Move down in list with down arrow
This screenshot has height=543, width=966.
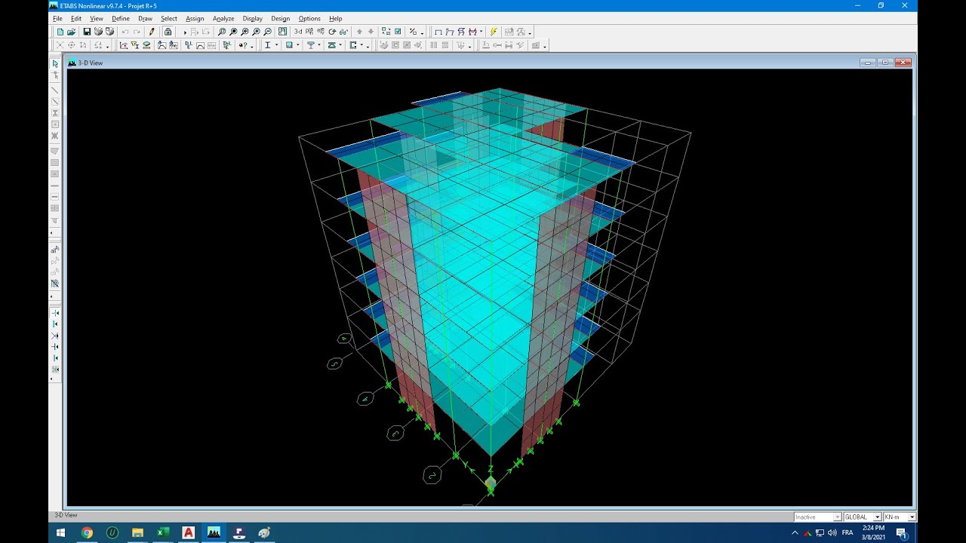(371, 32)
